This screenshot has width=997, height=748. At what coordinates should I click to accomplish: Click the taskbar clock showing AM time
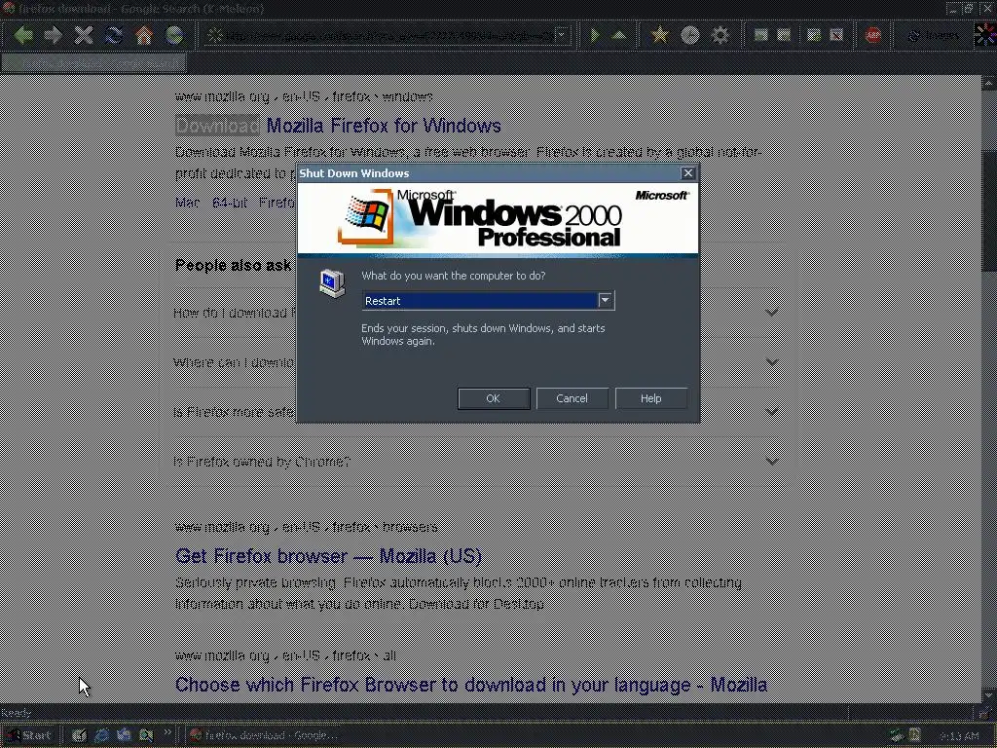click(959, 736)
